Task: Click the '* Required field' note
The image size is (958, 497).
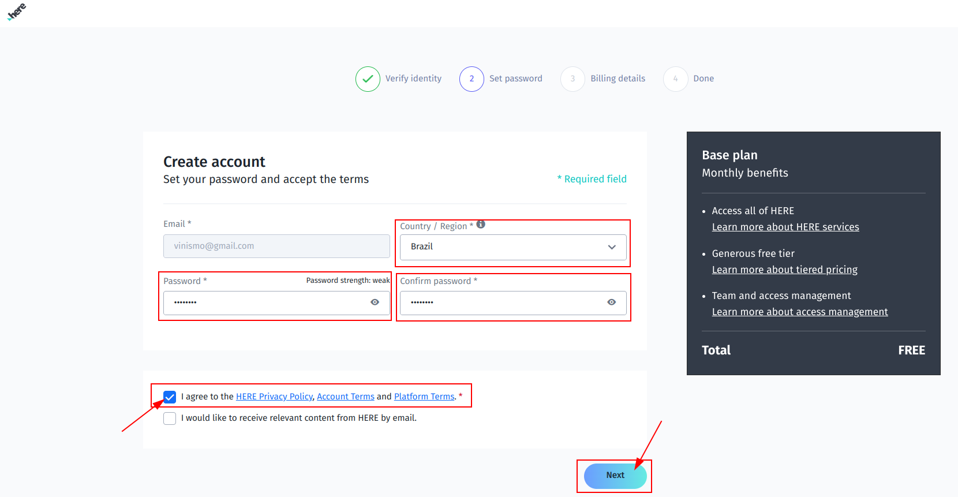Action: (592, 179)
